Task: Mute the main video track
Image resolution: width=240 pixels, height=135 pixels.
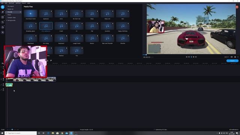Action: coord(3,80)
